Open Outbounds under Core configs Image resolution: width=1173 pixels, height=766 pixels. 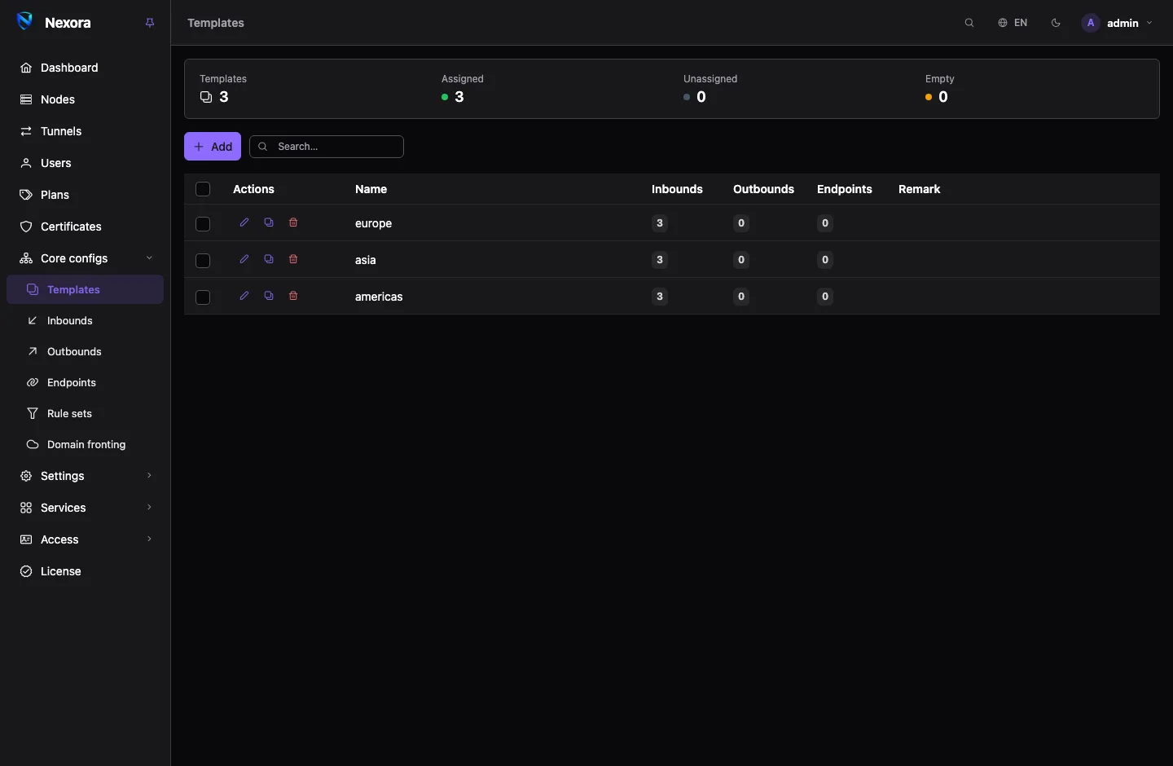pos(86,351)
